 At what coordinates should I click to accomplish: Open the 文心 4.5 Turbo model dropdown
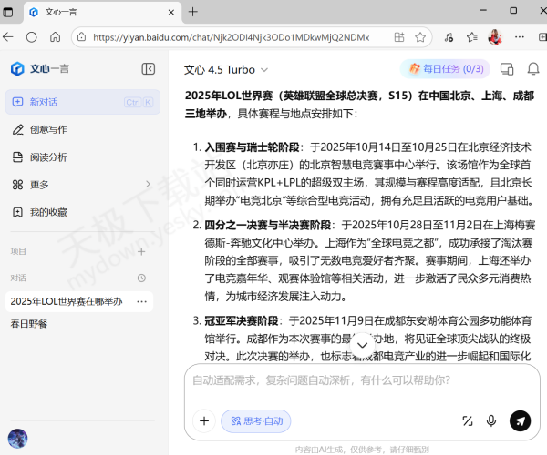[226, 69]
